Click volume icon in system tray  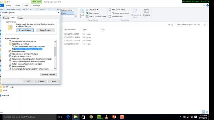(192, 117)
